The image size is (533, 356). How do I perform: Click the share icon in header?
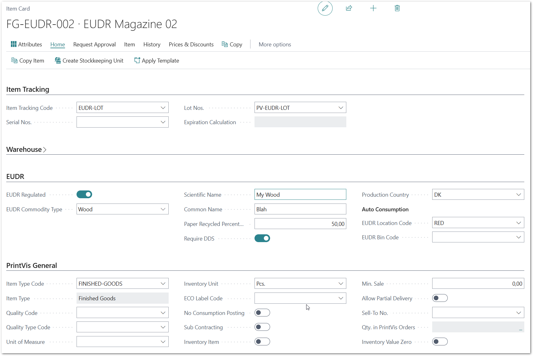click(349, 8)
